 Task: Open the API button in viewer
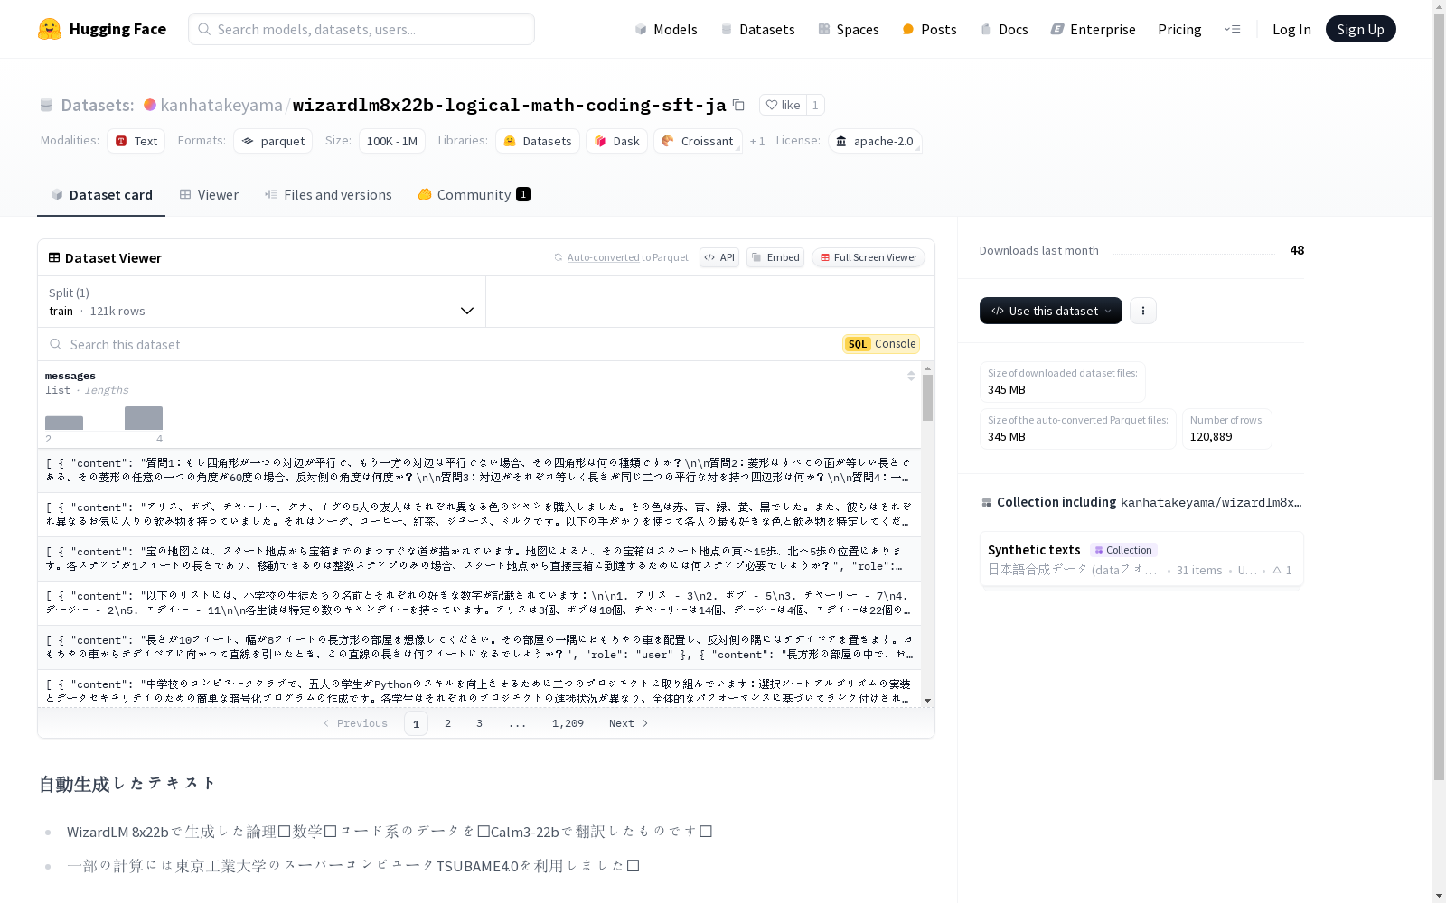pos(719,257)
